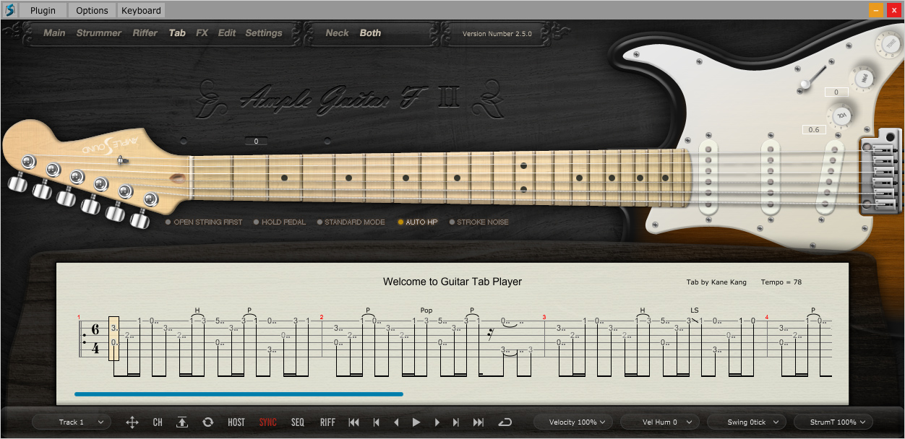
Task: Click the Ample Sound logo in title bar
Action: (11, 10)
